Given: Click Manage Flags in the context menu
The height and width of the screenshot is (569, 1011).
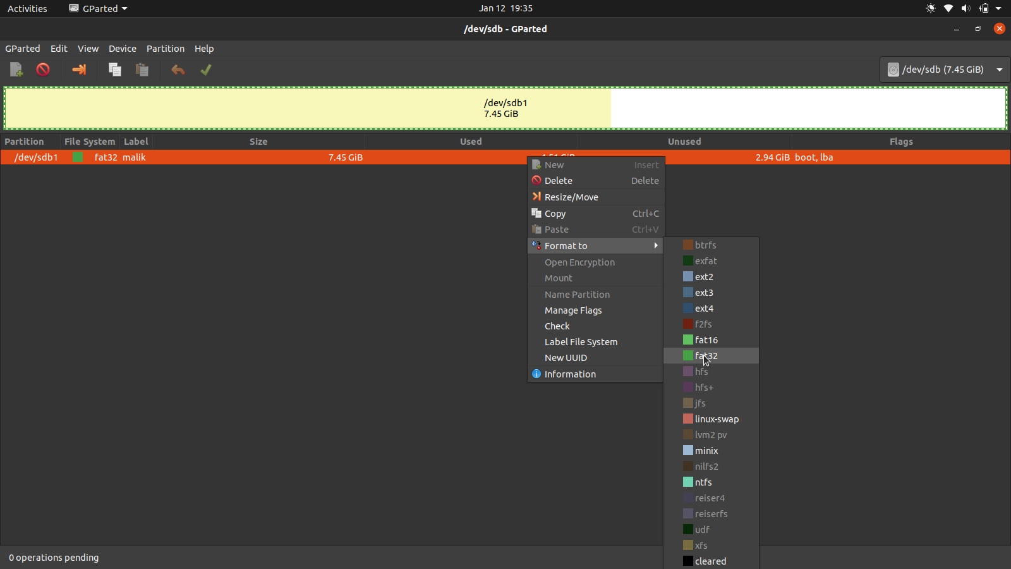Looking at the screenshot, I should [572, 310].
